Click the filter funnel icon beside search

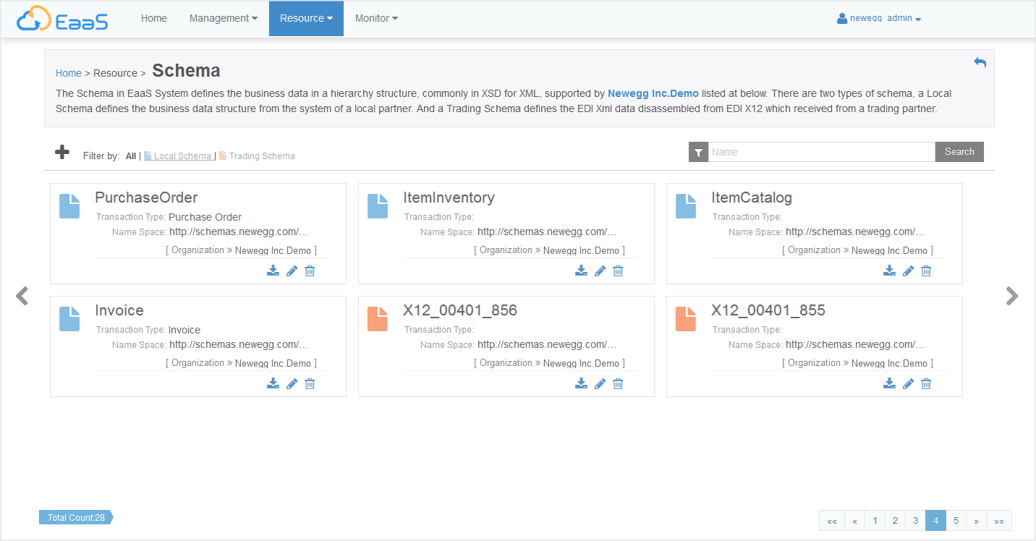(x=698, y=152)
